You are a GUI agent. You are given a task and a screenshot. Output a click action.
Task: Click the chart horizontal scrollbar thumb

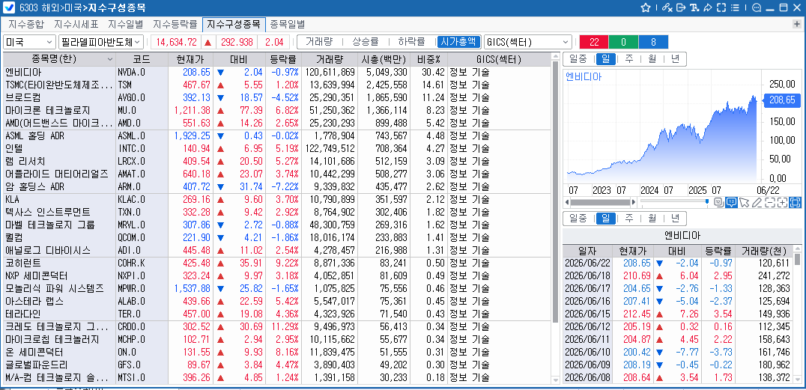(x=600, y=202)
